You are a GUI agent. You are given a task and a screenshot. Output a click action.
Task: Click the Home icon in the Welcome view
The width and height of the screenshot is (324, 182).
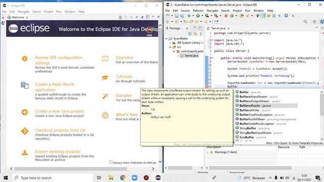click(x=120, y=17)
